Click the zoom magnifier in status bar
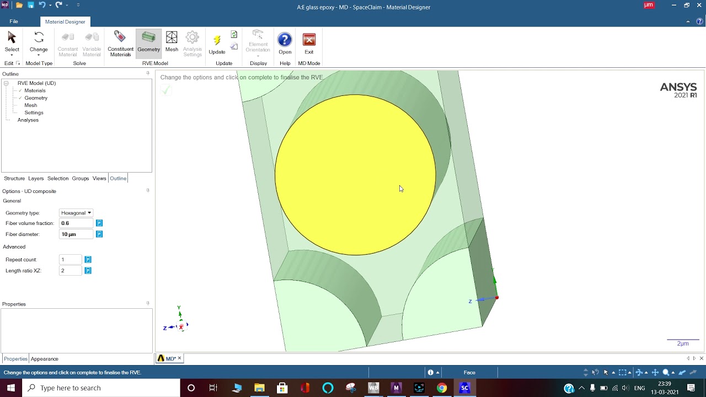This screenshot has height=397, width=706. (x=666, y=372)
